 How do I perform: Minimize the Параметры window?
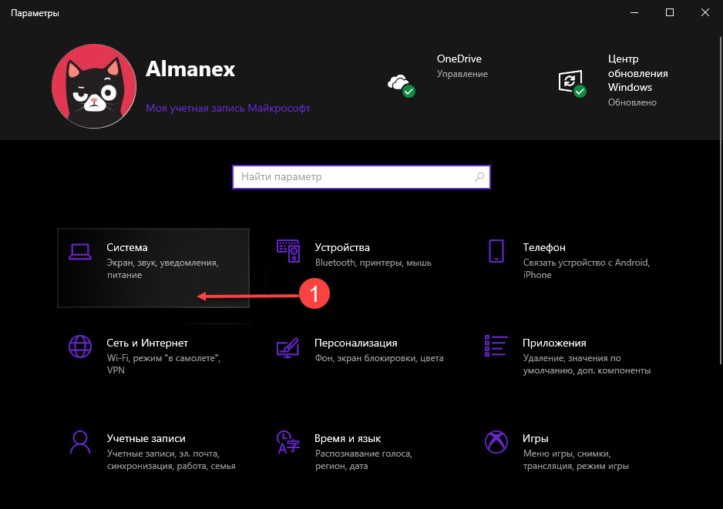634,12
